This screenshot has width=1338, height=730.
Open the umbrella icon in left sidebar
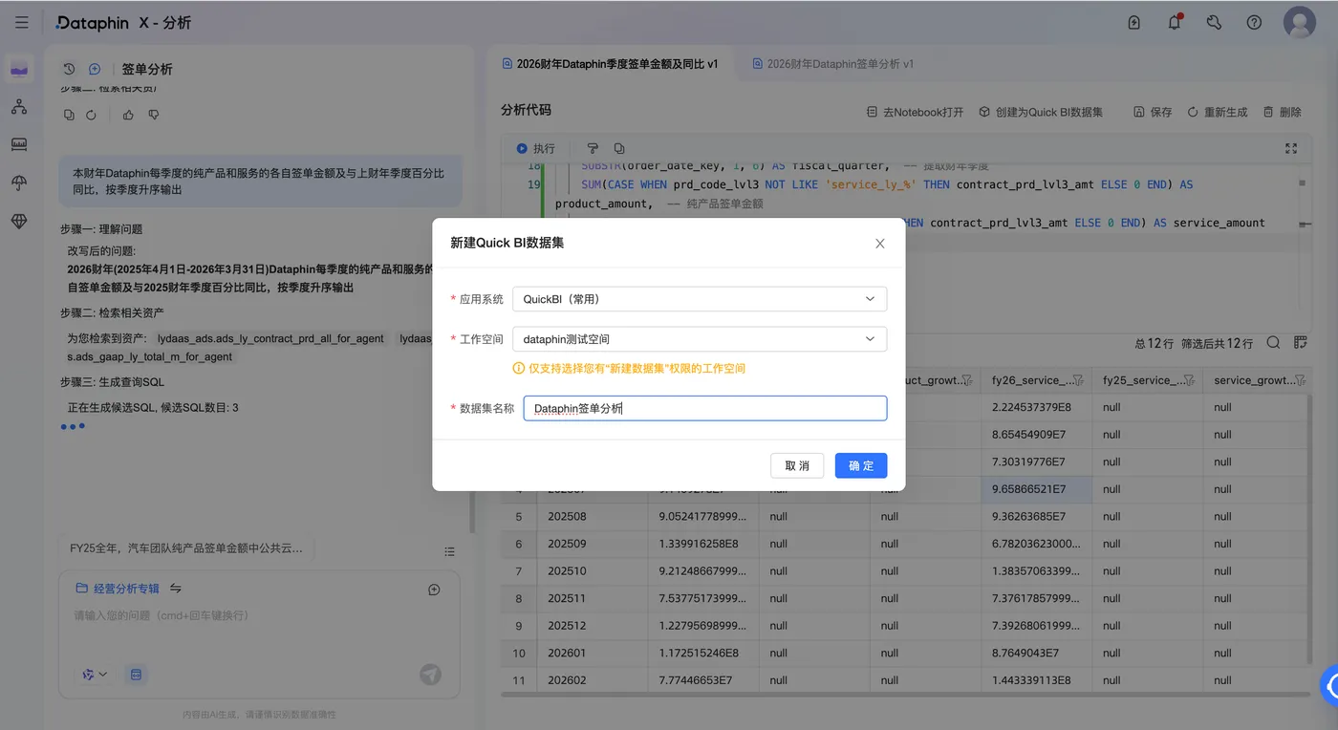19,182
